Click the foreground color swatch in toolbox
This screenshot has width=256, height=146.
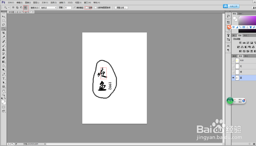pyautogui.click(x=3, y=102)
